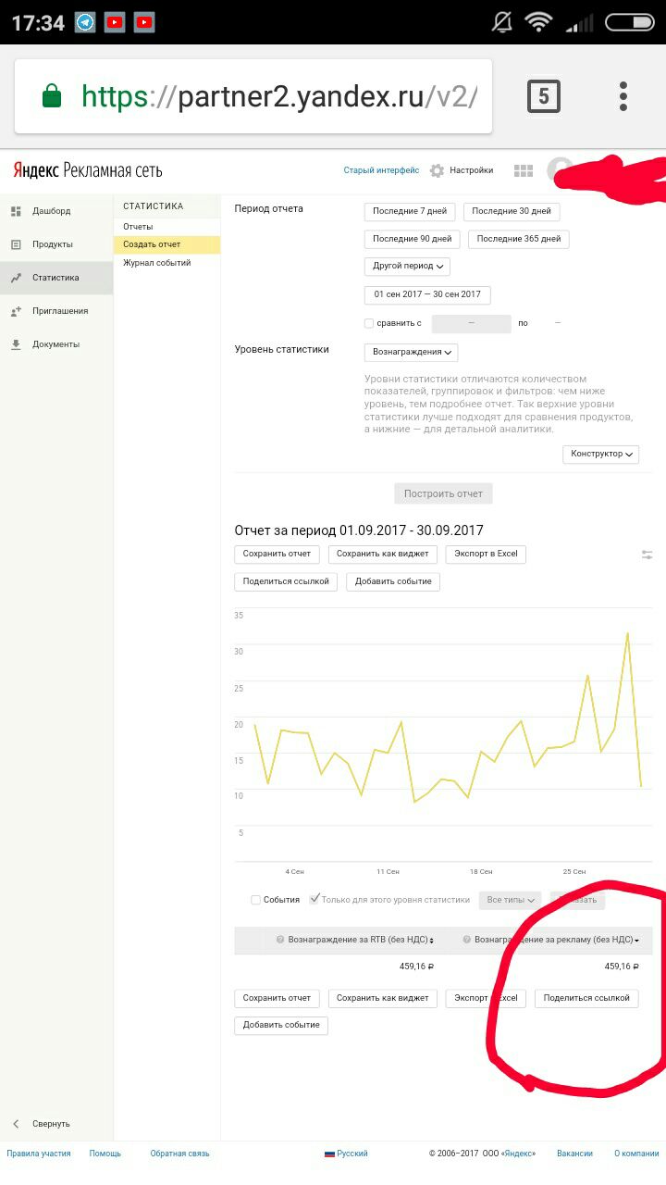Click the Приглашения add-person icon
Viewport: 666px width, 1185px height.
click(16, 311)
